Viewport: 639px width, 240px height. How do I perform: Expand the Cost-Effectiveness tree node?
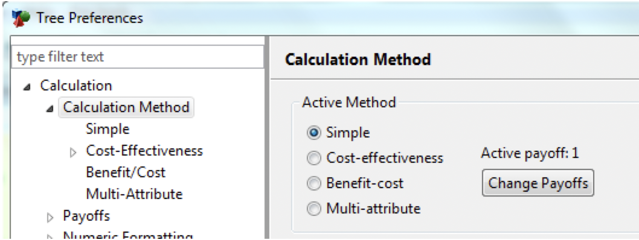(72, 153)
